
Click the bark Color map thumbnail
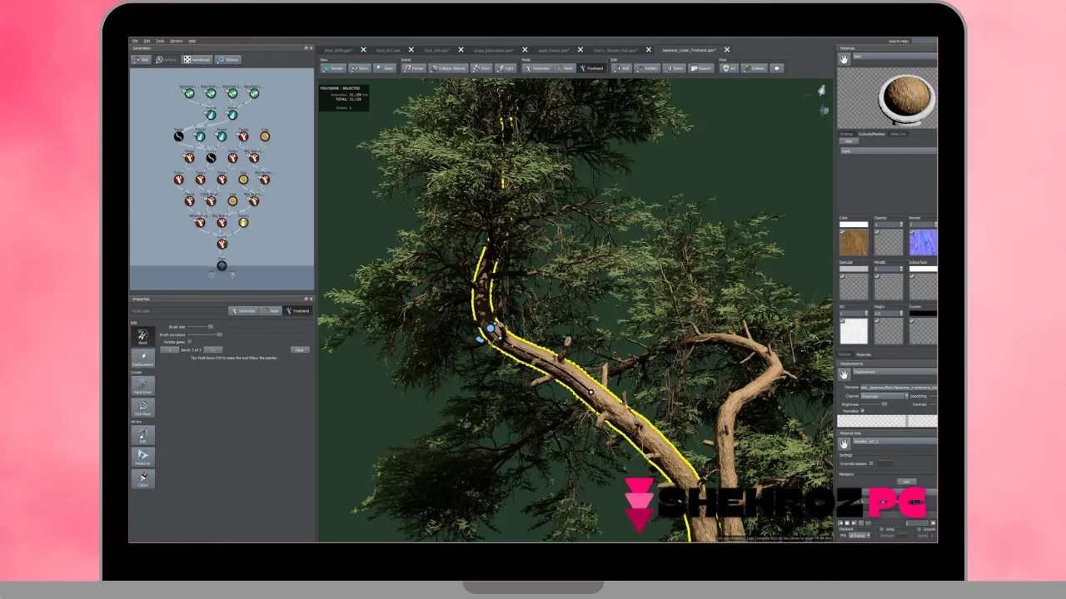coord(854,242)
